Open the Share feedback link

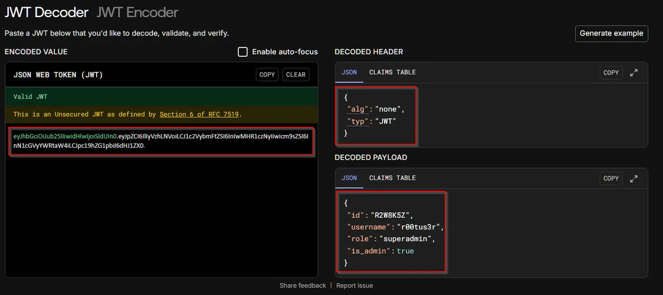[x=303, y=285]
